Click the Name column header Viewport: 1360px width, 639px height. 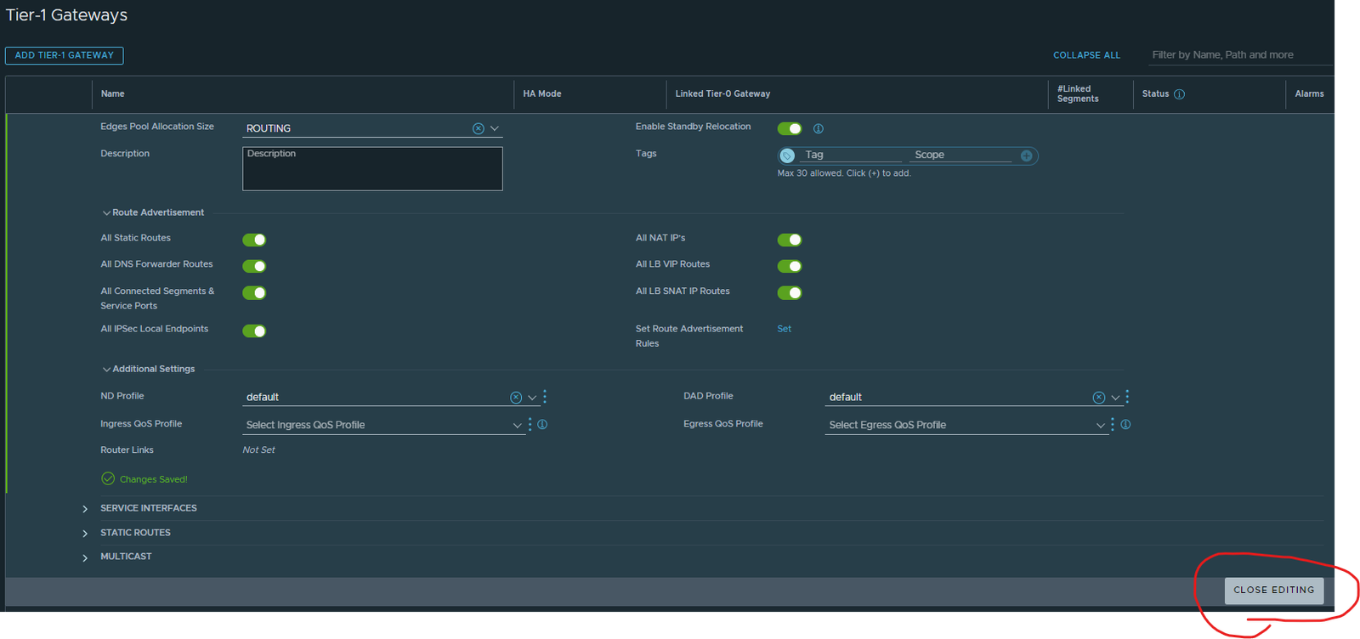pyautogui.click(x=113, y=94)
